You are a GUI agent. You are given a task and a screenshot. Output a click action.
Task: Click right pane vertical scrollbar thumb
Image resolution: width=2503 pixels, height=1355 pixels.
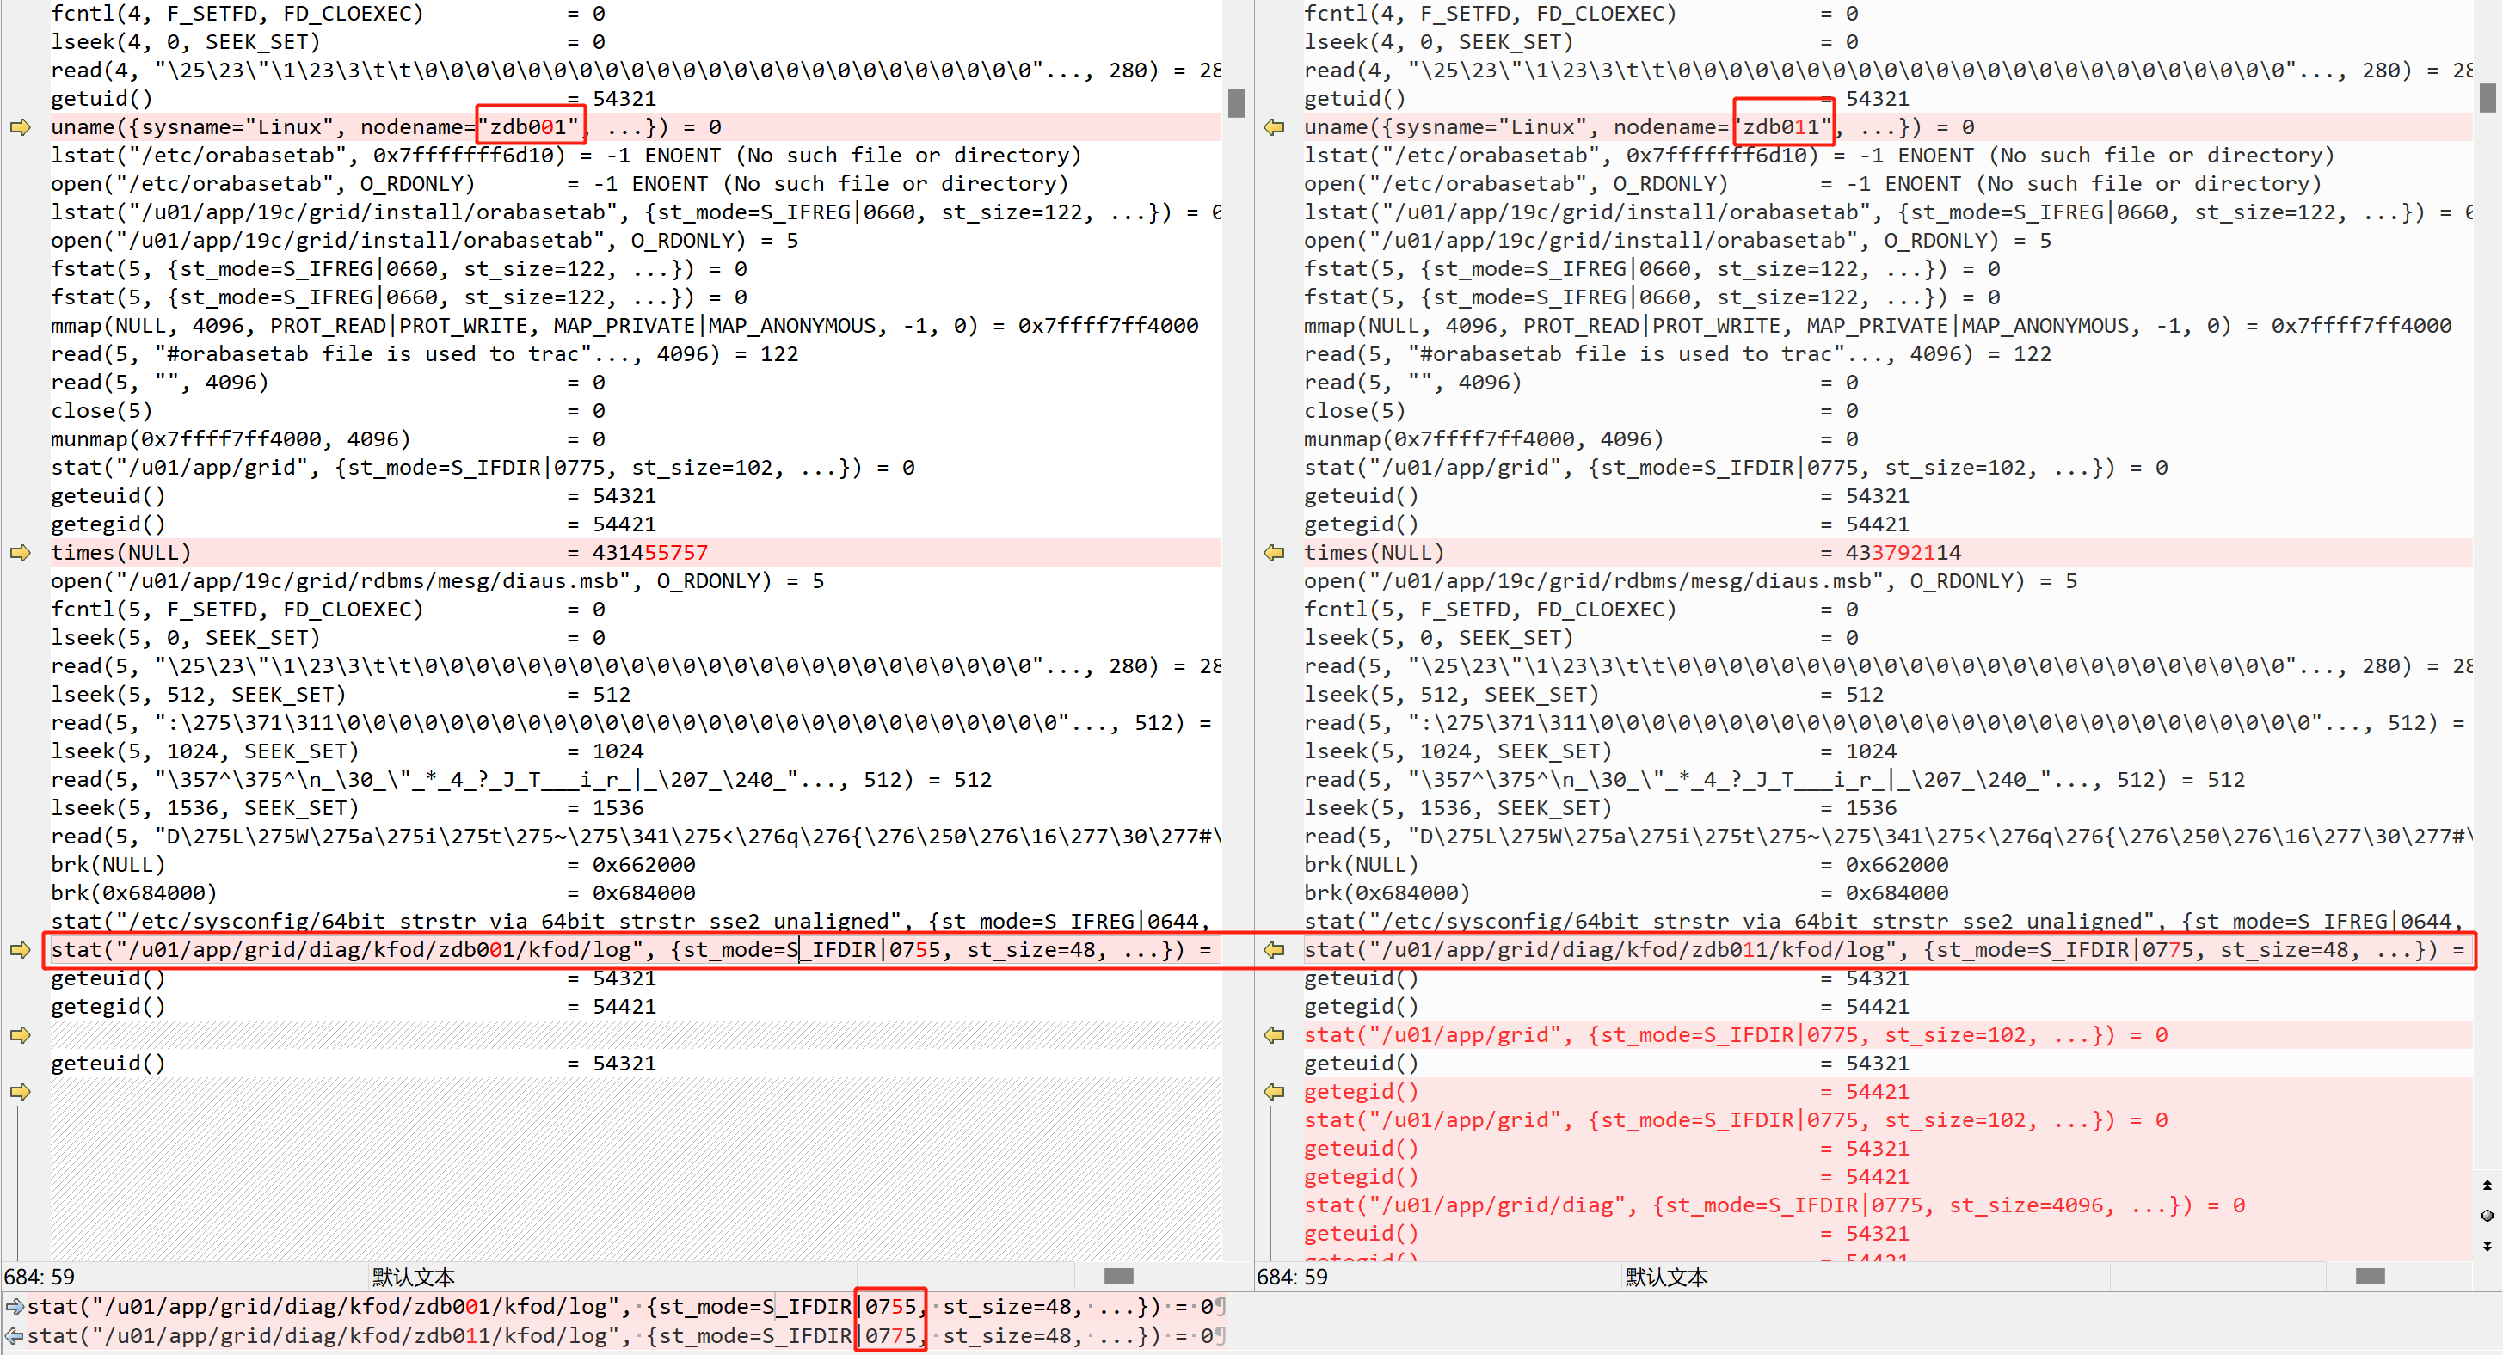tap(2488, 98)
